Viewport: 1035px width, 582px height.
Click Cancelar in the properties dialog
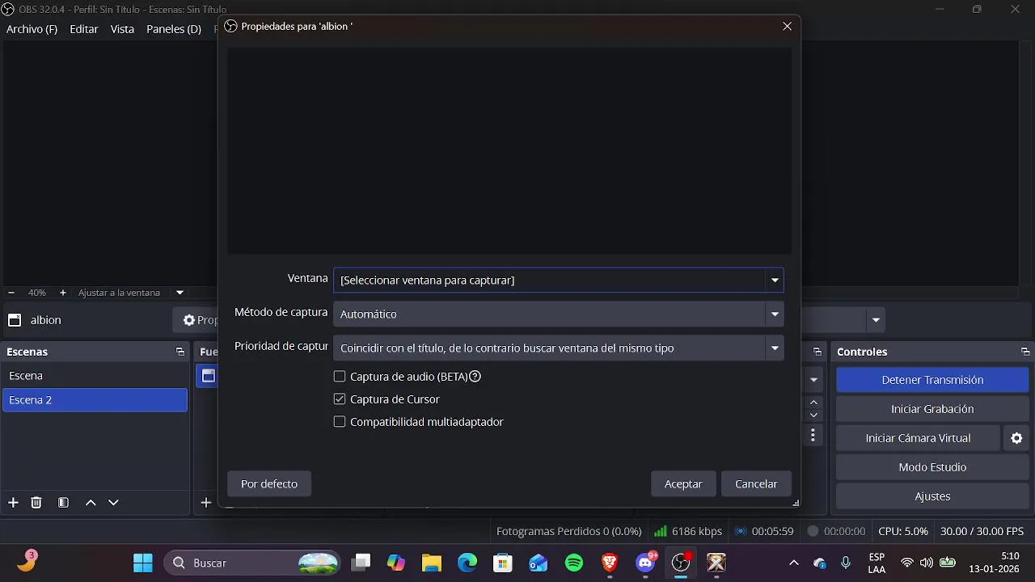coord(756,483)
